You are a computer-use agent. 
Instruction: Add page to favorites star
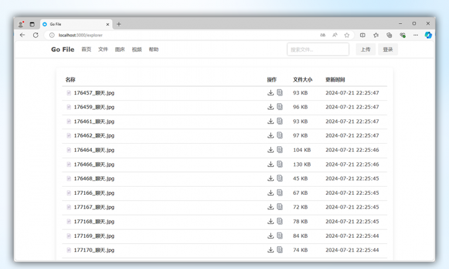click(347, 35)
